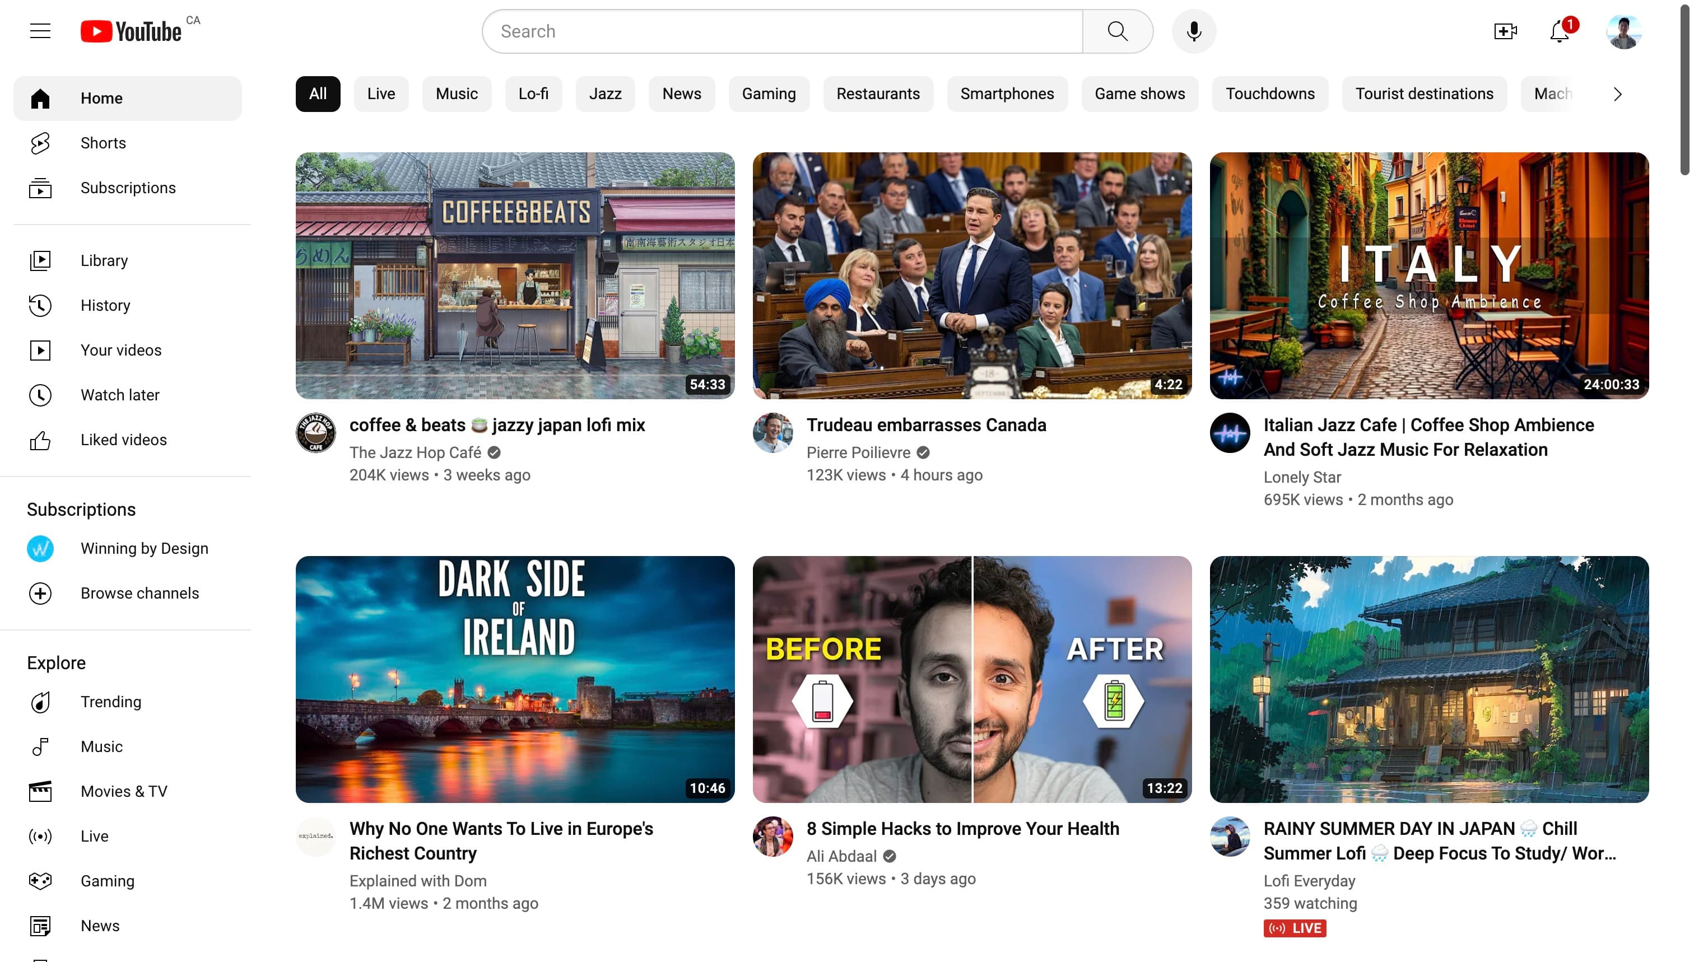Open Lofi Everyday channel avatar
Image resolution: width=1694 pixels, height=962 pixels.
[x=1230, y=837]
